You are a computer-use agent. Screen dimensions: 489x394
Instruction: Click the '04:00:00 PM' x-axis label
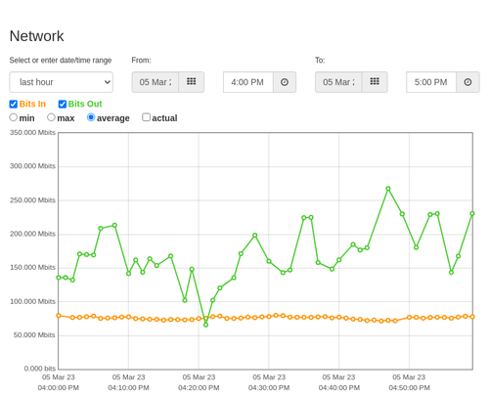click(59, 388)
